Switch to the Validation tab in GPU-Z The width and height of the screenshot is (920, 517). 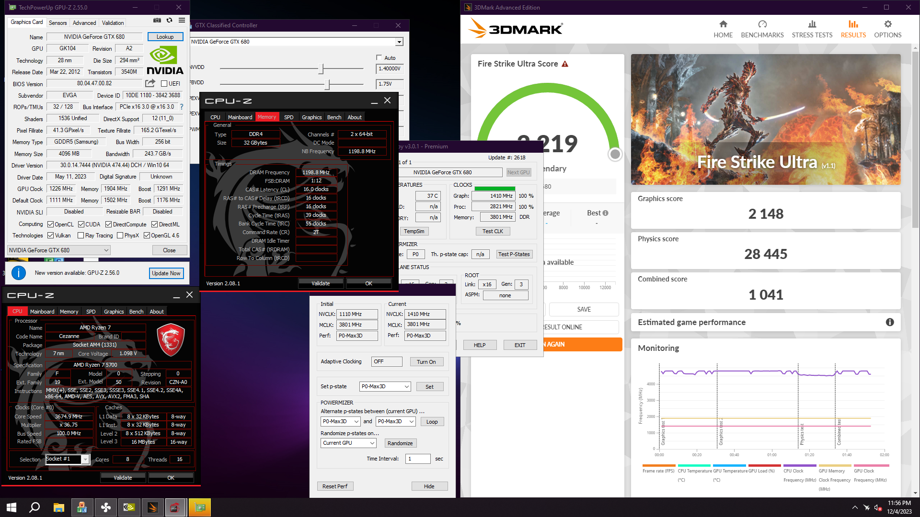(113, 23)
